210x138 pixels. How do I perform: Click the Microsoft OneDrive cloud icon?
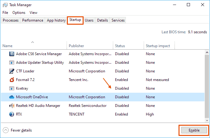(12, 97)
